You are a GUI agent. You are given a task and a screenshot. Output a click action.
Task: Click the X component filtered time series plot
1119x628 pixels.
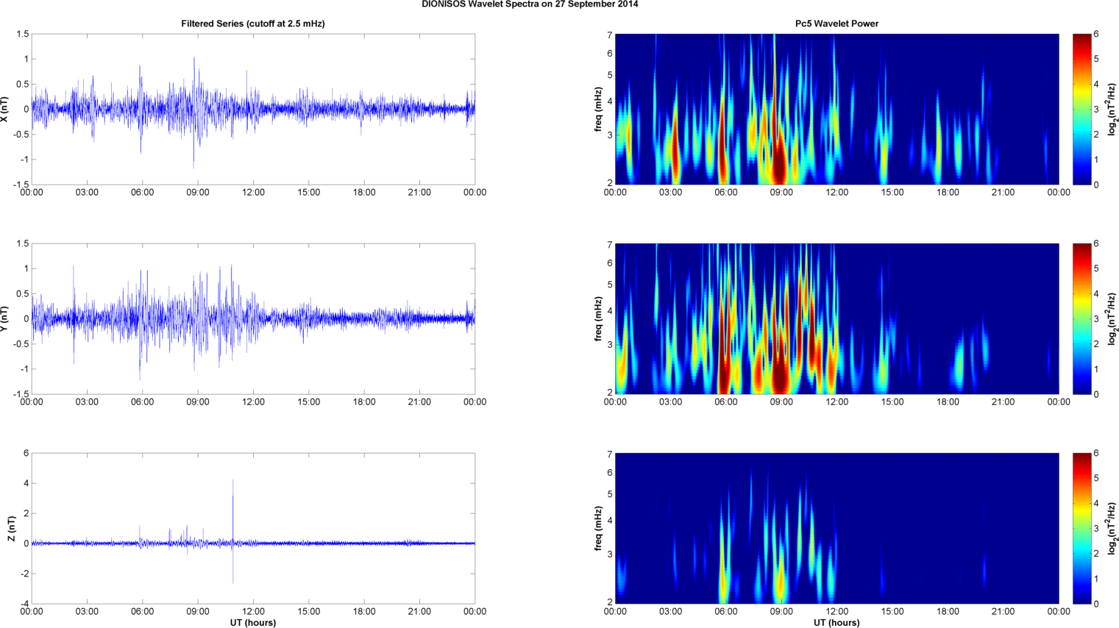coord(253,109)
